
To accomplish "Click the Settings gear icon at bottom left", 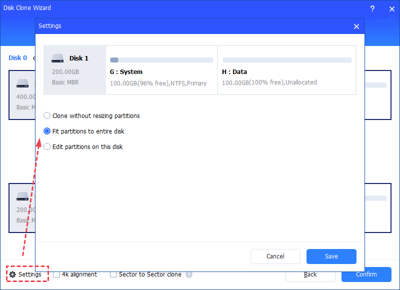I will click(12, 274).
